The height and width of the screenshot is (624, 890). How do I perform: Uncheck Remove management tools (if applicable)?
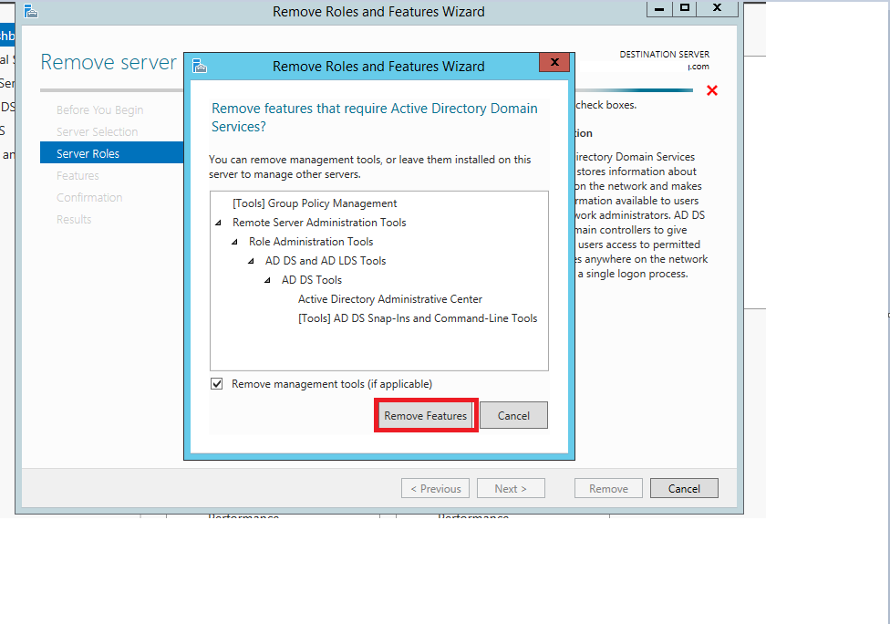point(217,383)
